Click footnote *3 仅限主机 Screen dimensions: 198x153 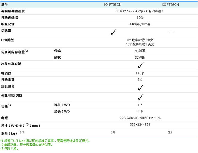[9, 149]
